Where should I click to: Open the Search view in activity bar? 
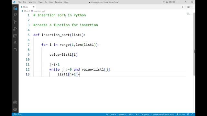coord(15,15)
